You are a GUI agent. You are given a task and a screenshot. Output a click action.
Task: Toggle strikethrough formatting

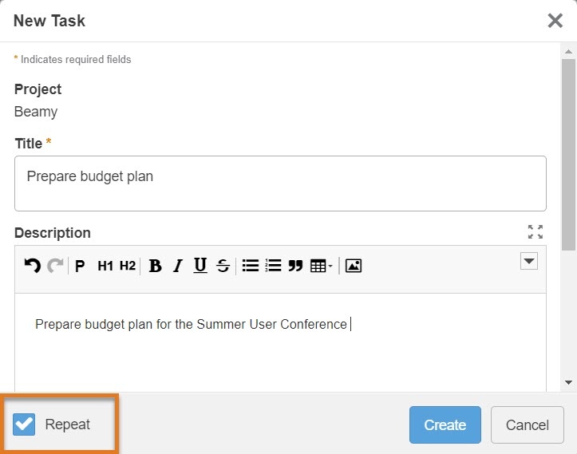coord(223,266)
